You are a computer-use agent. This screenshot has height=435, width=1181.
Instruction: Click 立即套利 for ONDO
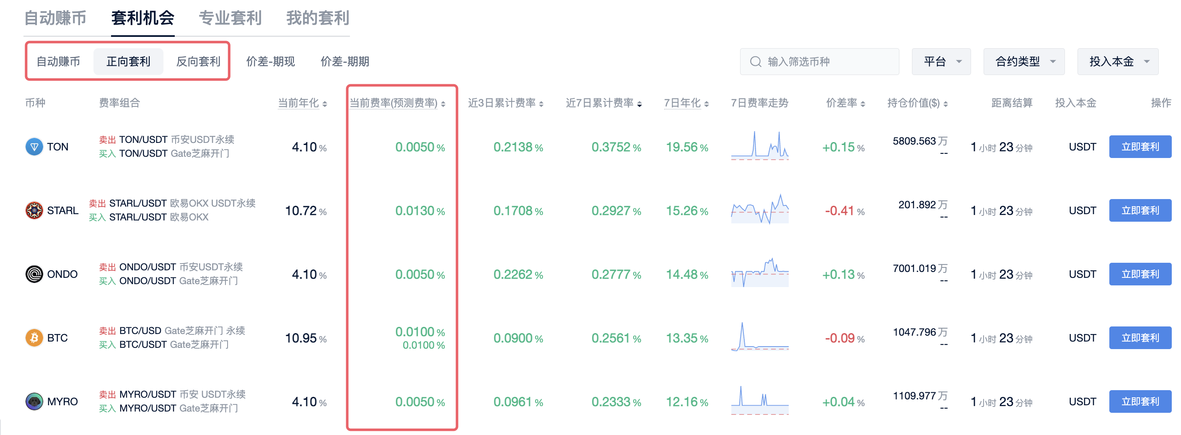click(x=1140, y=274)
